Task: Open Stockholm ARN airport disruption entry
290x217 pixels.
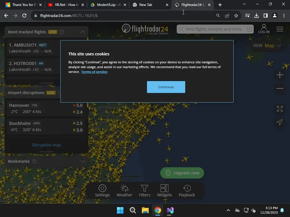Action: [46, 126]
